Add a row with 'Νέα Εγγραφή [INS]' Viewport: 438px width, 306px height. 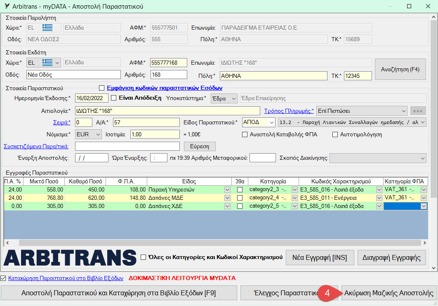pyautogui.click(x=320, y=257)
